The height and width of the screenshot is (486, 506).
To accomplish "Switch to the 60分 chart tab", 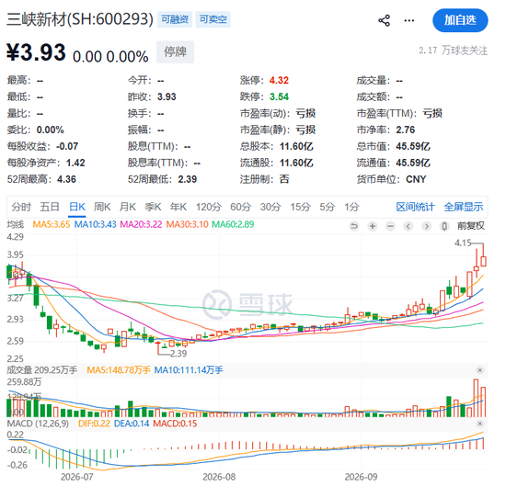I will click(x=240, y=207).
